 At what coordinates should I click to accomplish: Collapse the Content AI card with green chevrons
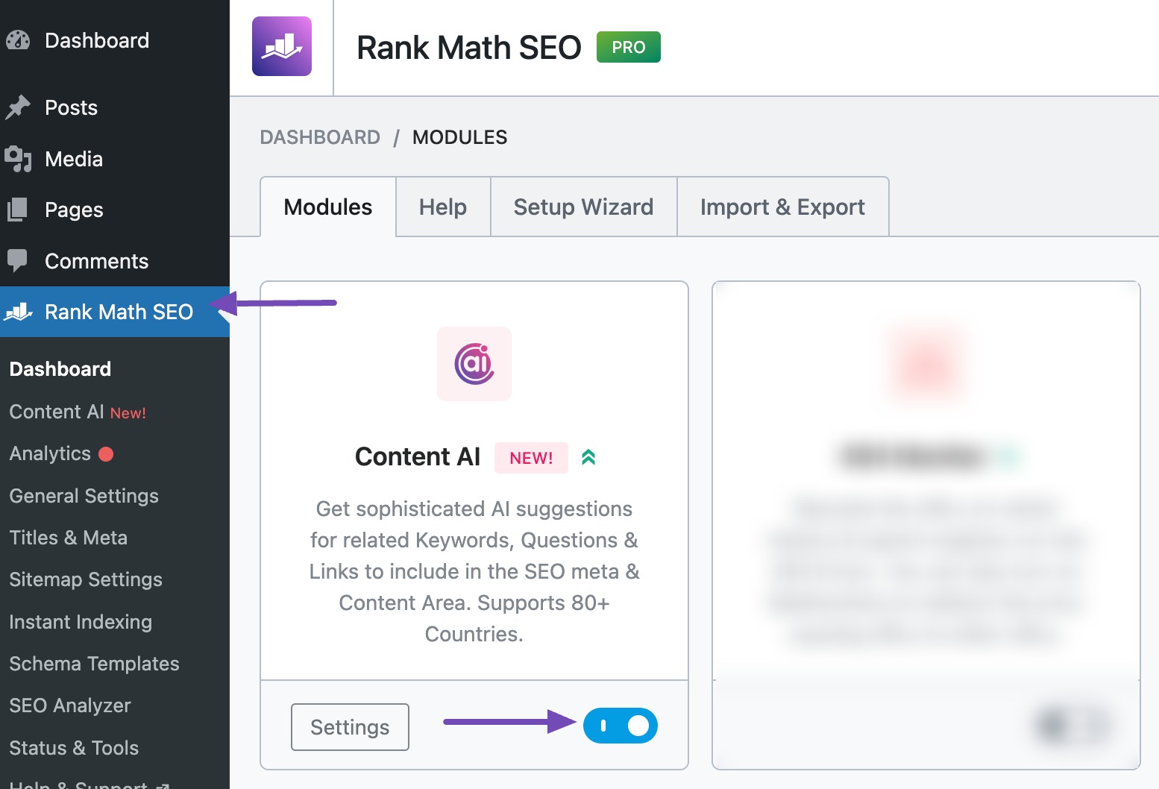[588, 457]
